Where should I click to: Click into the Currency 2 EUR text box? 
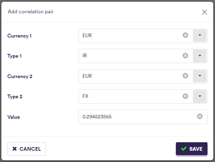[x=129, y=76]
